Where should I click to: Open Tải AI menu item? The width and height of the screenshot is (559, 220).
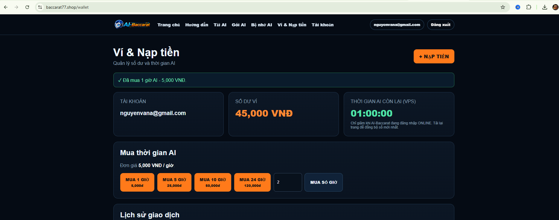coord(220,25)
